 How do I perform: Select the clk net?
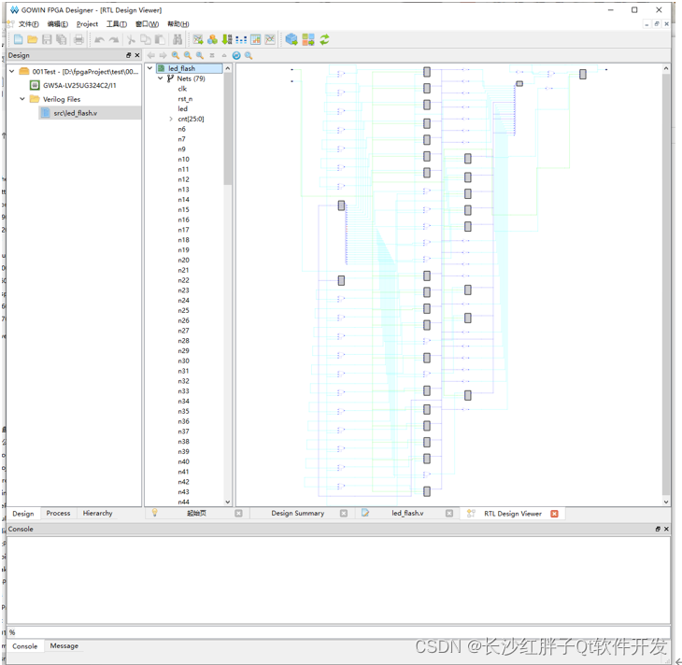pos(182,89)
